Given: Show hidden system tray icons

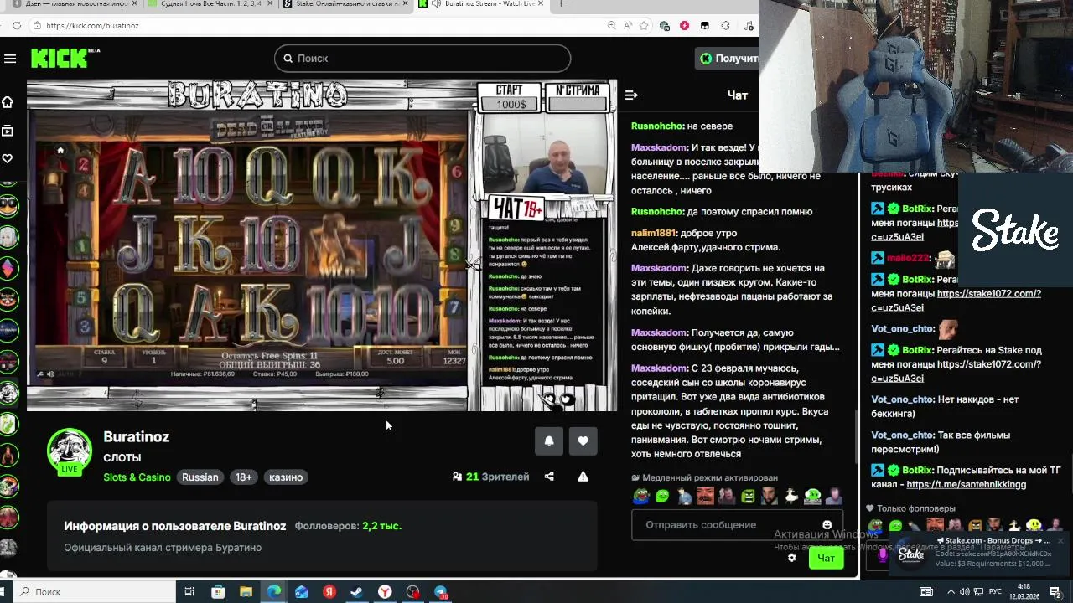Looking at the screenshot, I should (x=950, y=591).
